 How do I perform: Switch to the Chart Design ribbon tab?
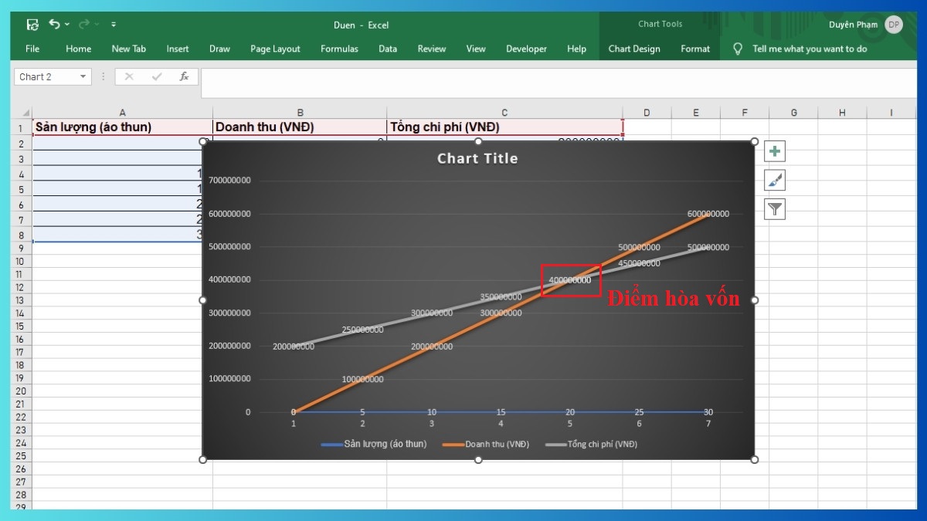(x=634, y=49)
